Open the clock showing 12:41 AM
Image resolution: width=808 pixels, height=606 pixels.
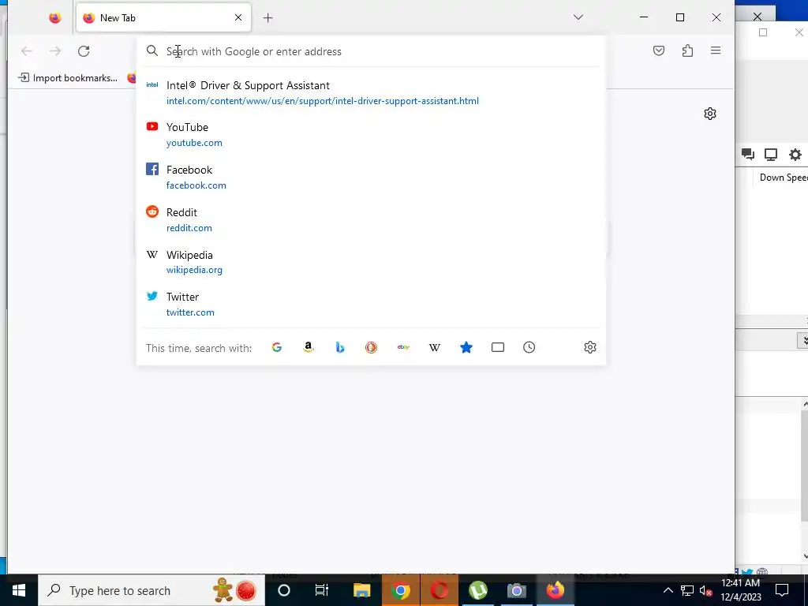click(x=740, y=590)
